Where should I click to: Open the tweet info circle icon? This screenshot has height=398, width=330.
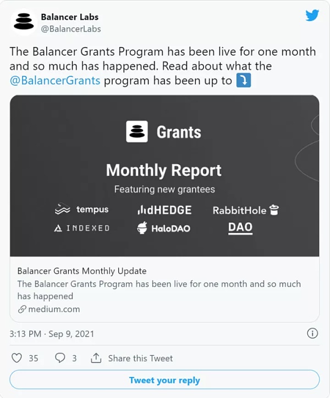(x=312, y=333)
